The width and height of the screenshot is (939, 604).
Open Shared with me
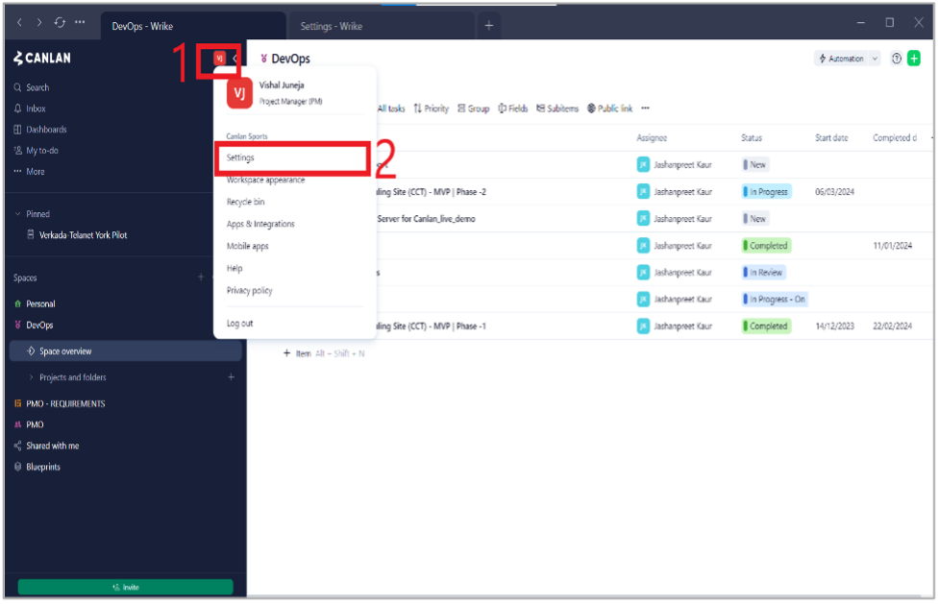tap(46, 446)
